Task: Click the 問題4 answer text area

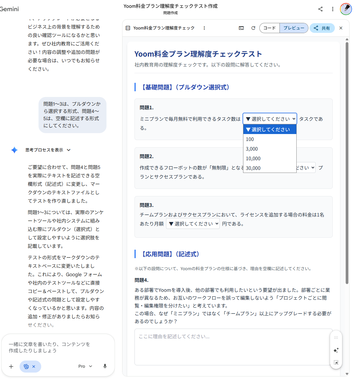Action: (233, 347)
